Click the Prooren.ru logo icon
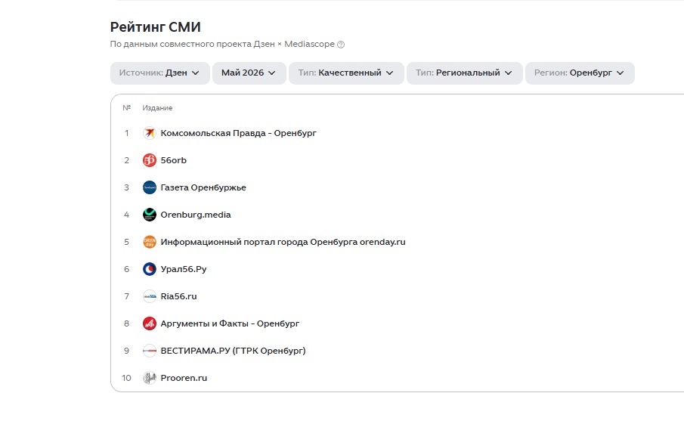684x424 pixels. pos(149,378)
